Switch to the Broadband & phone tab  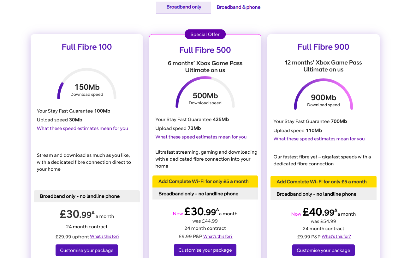tap(238, 7)
